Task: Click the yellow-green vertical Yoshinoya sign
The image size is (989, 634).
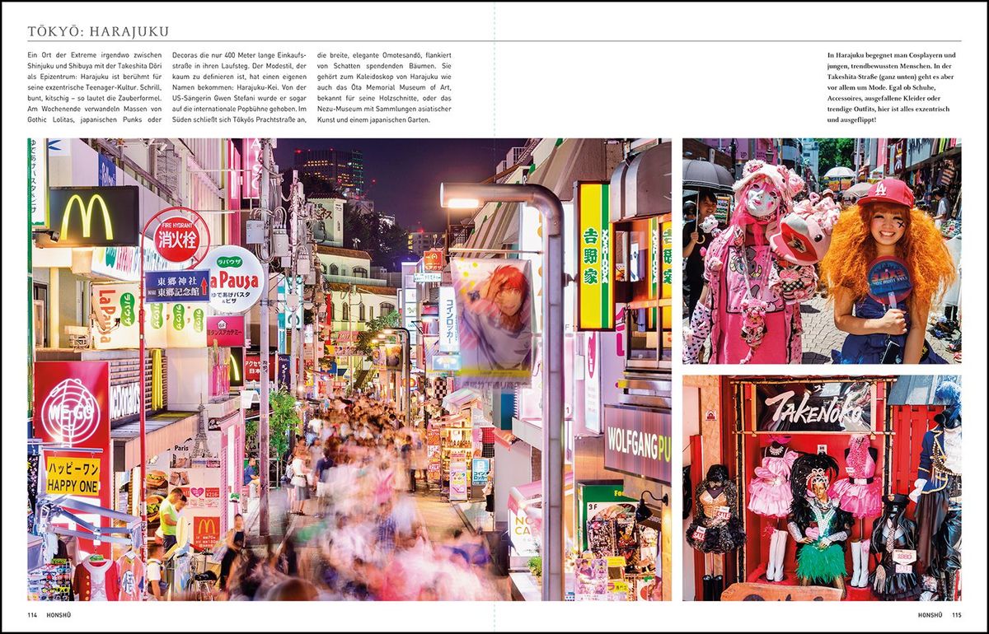Action: [x=593, y=256]
